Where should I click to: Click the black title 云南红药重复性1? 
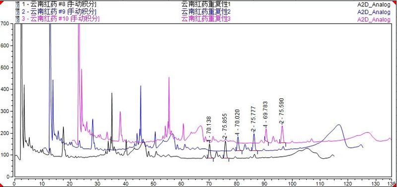pyautogui.click(x=206, y=4)
